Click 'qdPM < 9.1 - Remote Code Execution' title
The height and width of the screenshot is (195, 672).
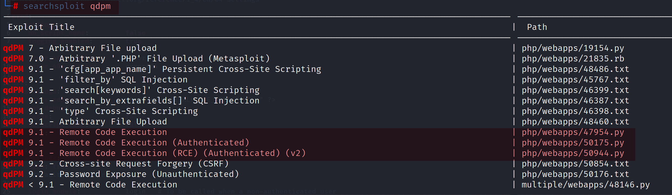point(90,185)
